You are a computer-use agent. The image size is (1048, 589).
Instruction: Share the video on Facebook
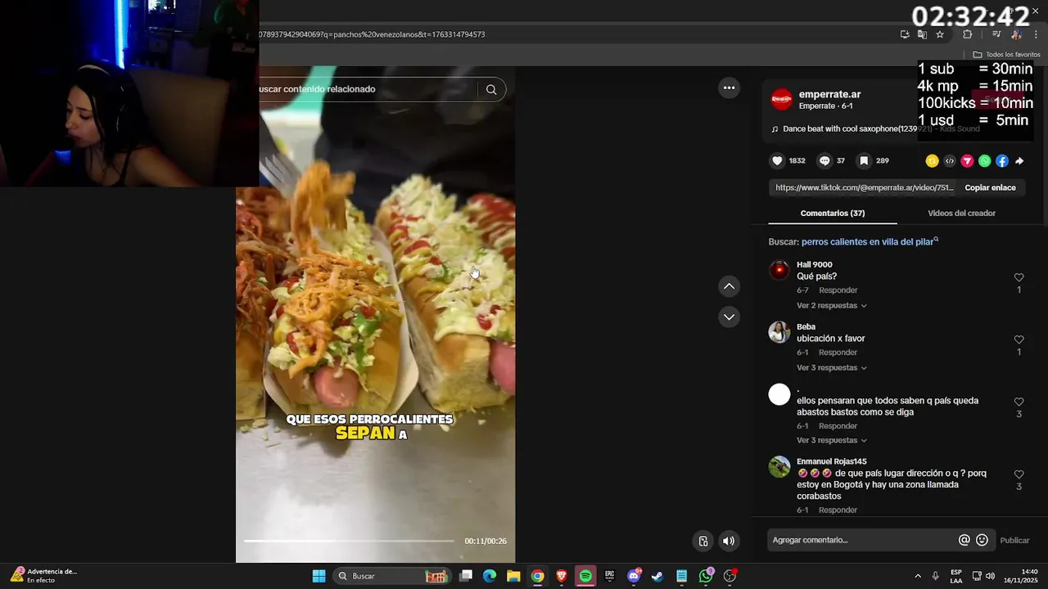click(x=1002, y=161)
